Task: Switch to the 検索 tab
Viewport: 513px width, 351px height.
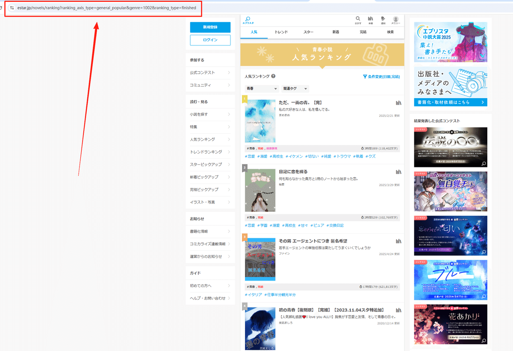Action: click(390, 32)
